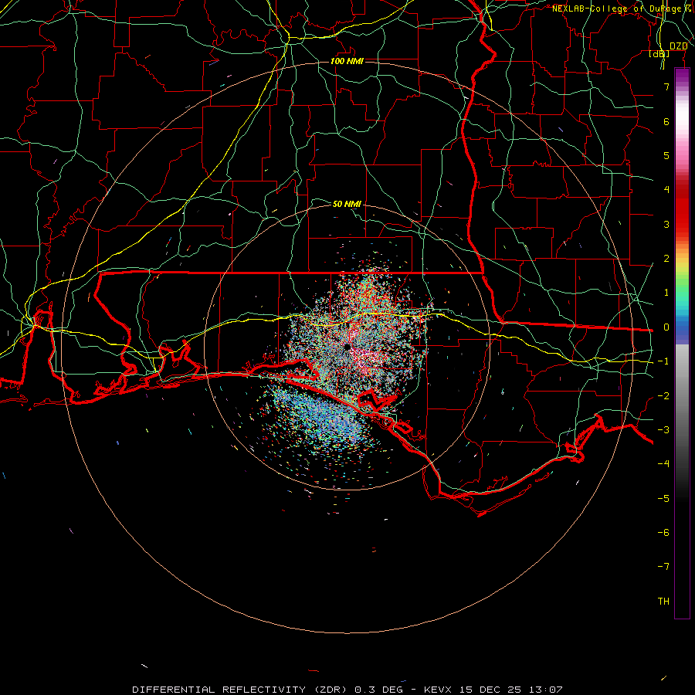Click the "13:07" timestamp

point(546,690)
